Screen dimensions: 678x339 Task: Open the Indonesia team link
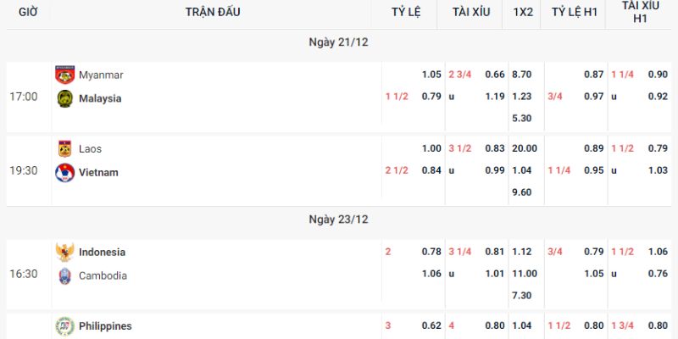(102, 253)
